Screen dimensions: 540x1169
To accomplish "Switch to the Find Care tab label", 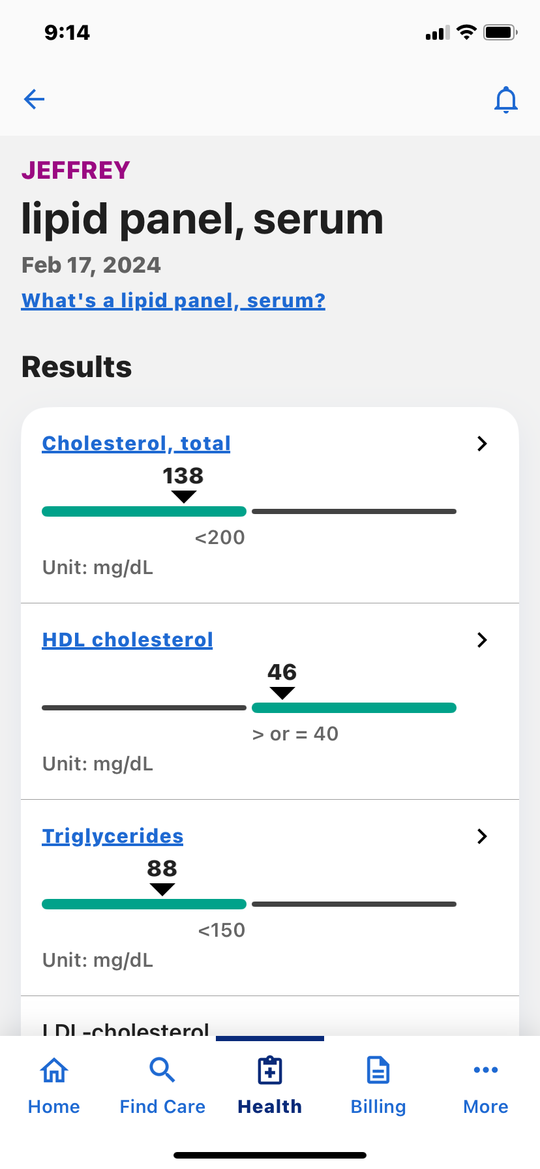I will 162,1106.
